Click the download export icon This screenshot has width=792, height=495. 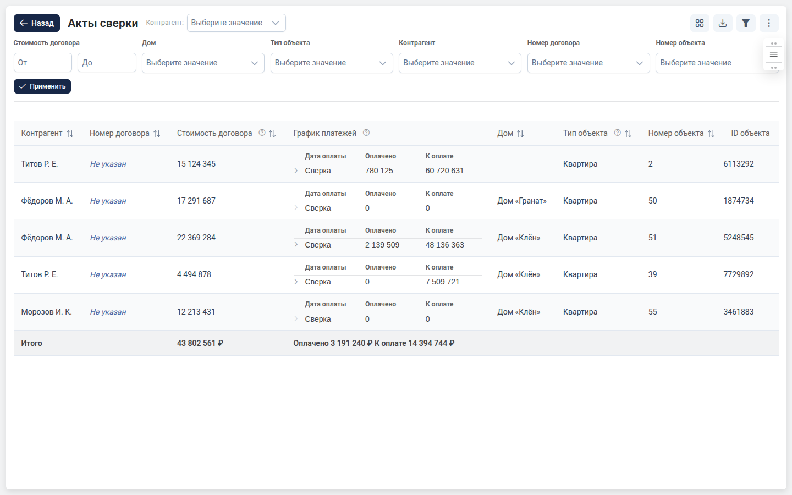pos(723,23)
